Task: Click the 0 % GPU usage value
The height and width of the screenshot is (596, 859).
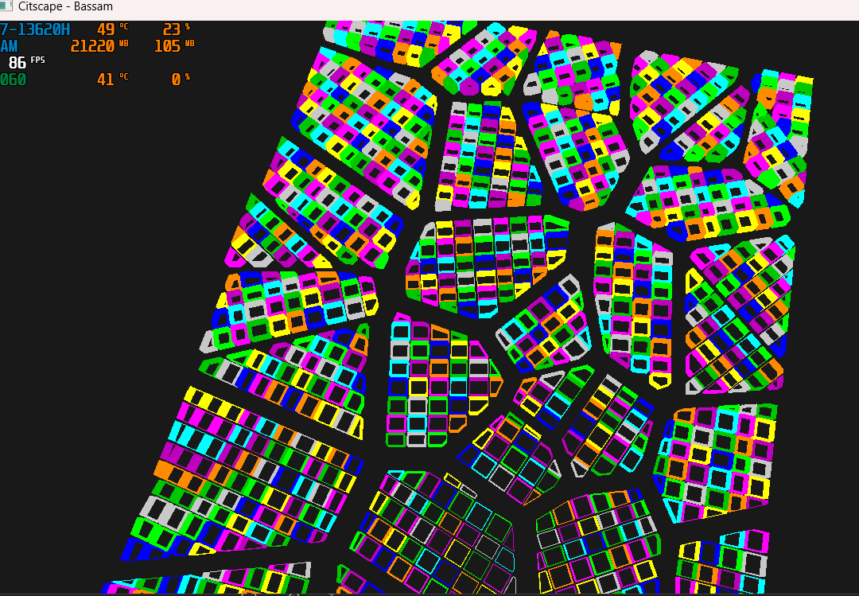Action: click(x=181, y=80)
